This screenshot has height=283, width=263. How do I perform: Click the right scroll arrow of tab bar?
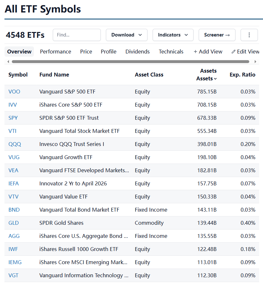point(255,61)
